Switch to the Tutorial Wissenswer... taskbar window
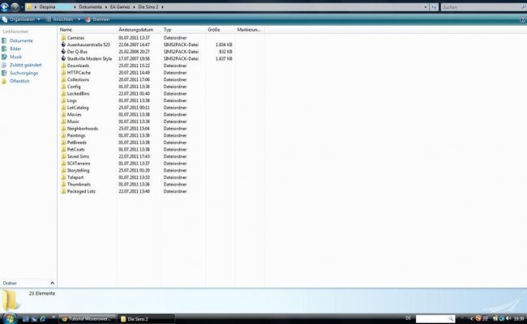 [88, 318]
